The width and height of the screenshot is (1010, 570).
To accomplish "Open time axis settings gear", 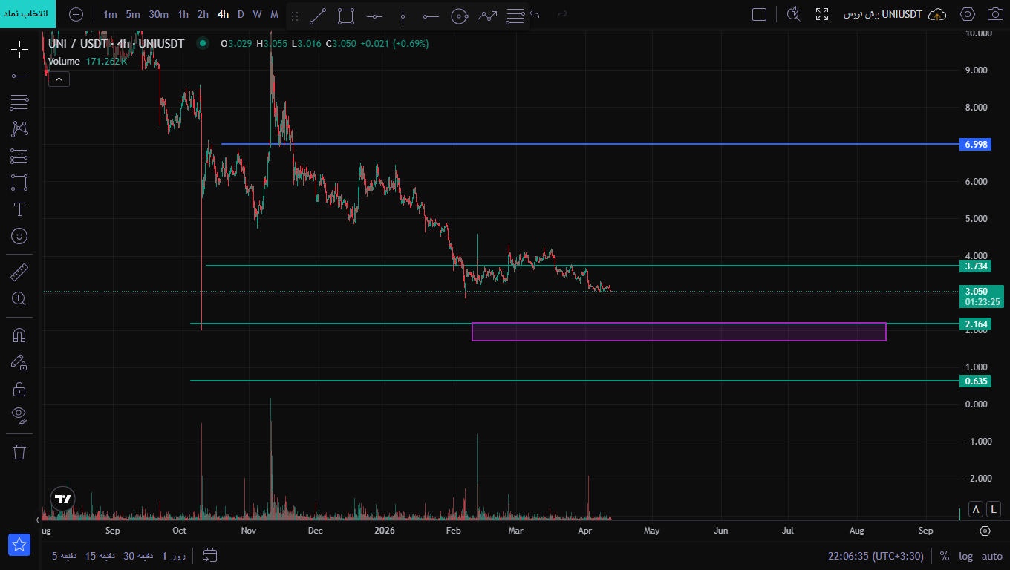I will [x=985, y=531].
